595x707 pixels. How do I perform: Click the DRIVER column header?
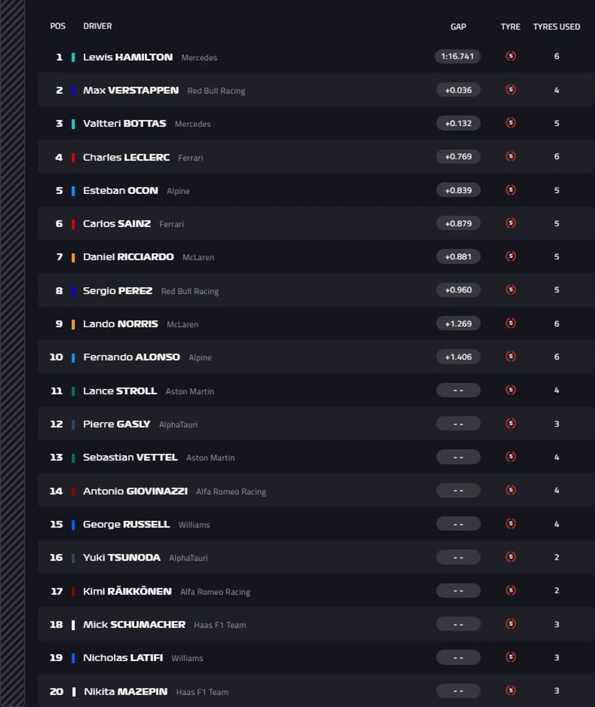tap(97, 26)
